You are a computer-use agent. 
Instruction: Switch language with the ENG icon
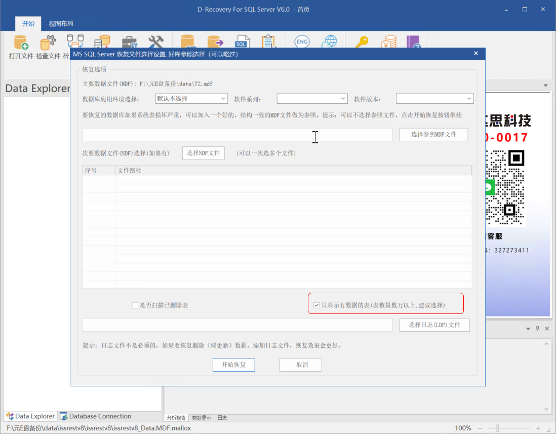click(x=302, y=42)
